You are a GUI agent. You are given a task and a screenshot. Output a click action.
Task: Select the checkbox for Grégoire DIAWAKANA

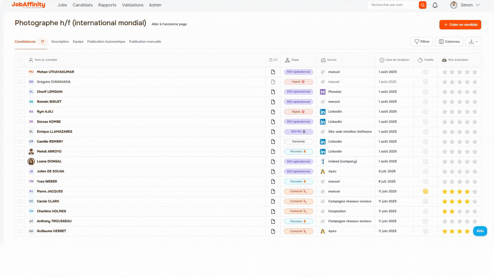pyautogui.click(x=20, y=82)
